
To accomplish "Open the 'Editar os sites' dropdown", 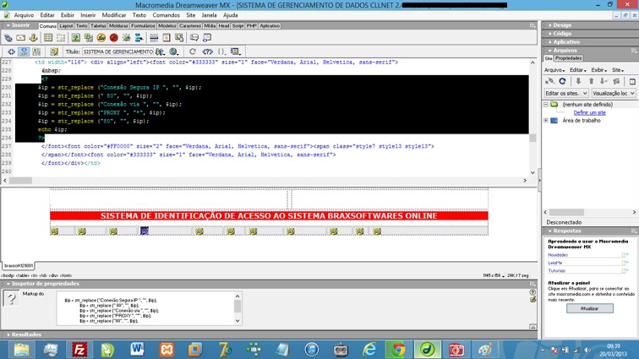I will point(566,93).
